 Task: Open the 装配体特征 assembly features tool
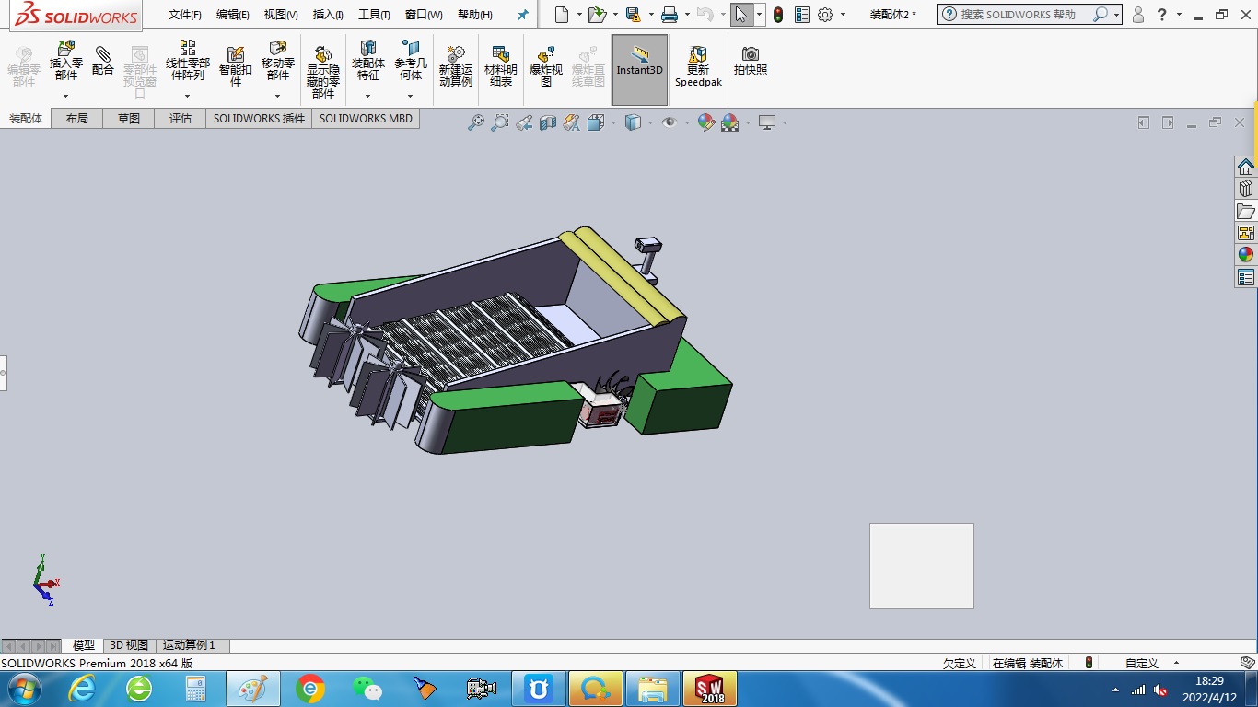tap(367, 60)
